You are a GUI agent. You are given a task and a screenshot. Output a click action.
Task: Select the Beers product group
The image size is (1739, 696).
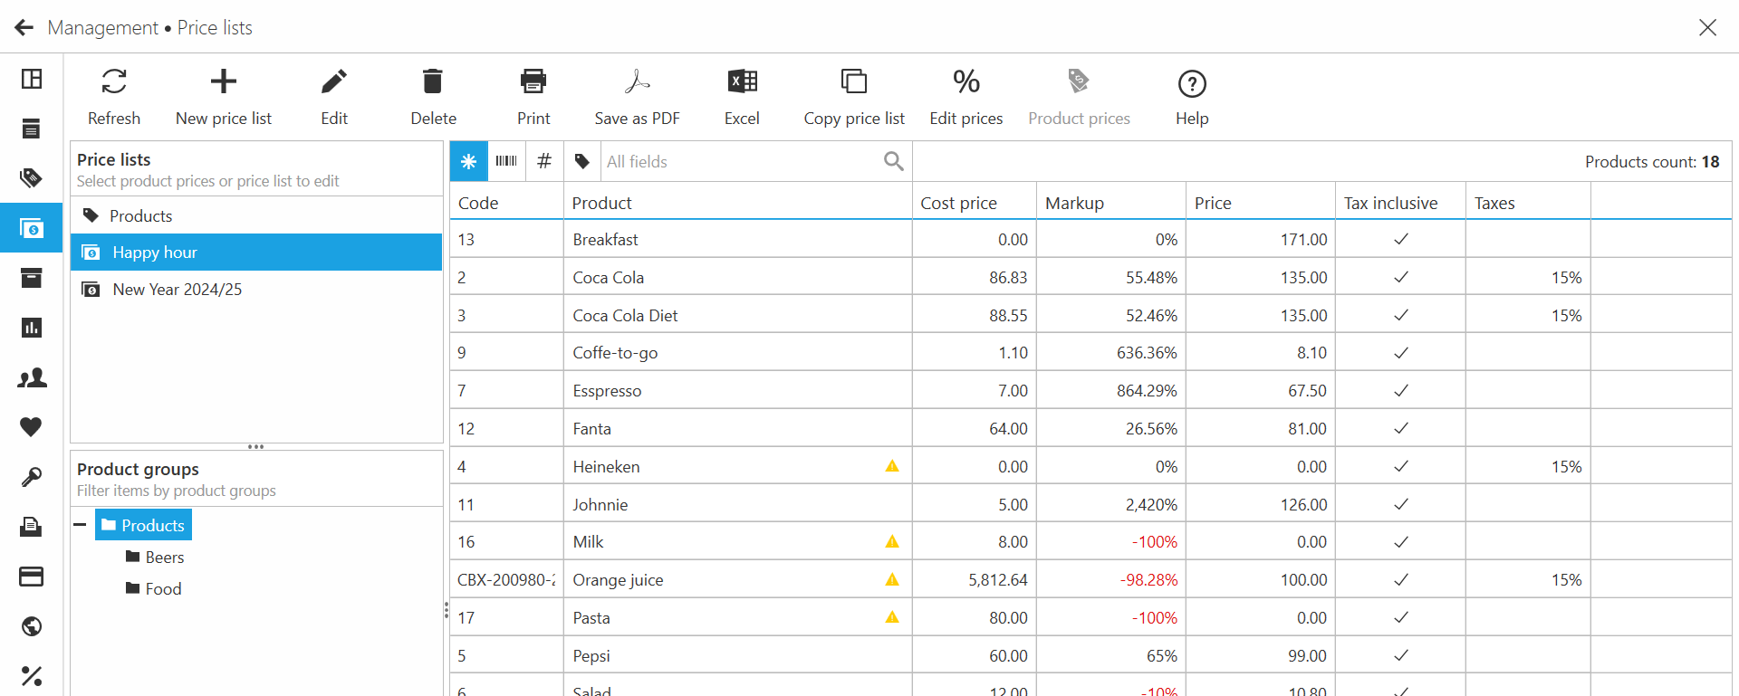coord(164,558)
